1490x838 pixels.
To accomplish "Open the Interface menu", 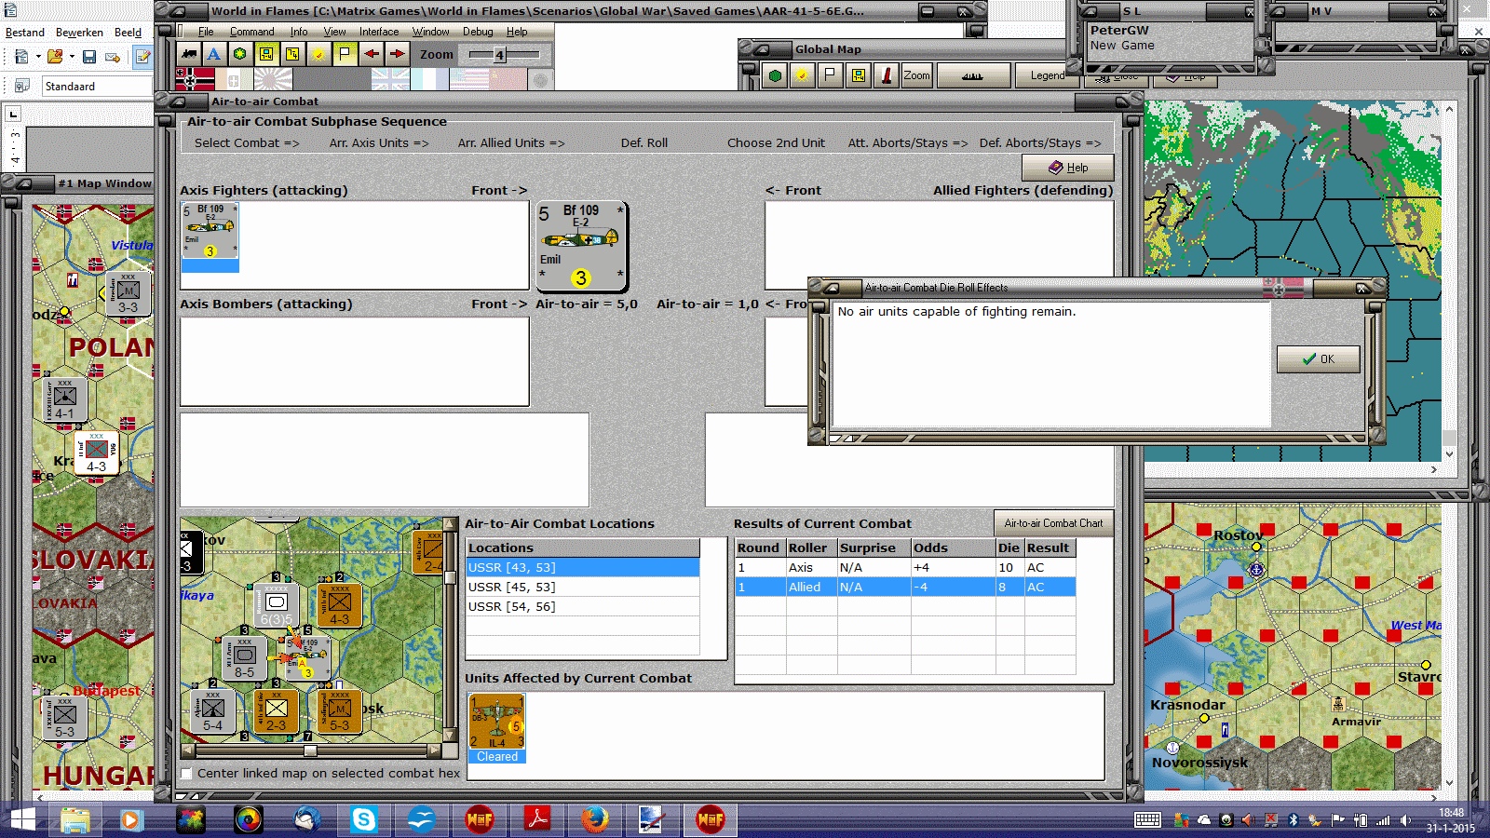I will [379, 32].
